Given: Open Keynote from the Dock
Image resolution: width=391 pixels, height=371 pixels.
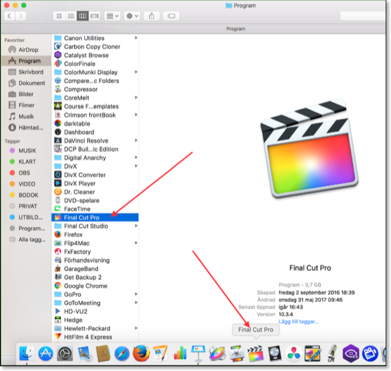Looking at the screenshot, I should point(198,353).
